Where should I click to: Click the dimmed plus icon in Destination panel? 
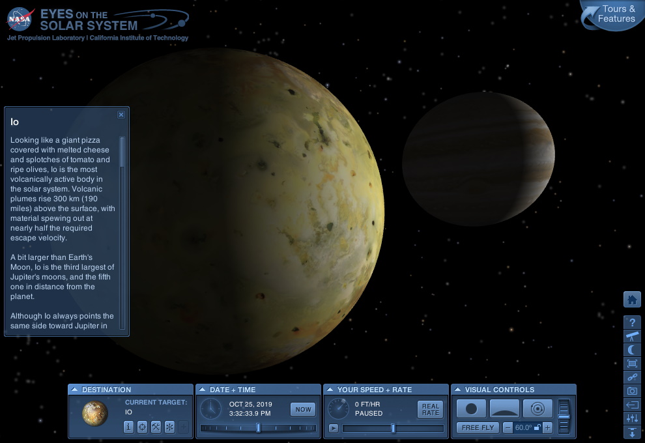(184, 427)
